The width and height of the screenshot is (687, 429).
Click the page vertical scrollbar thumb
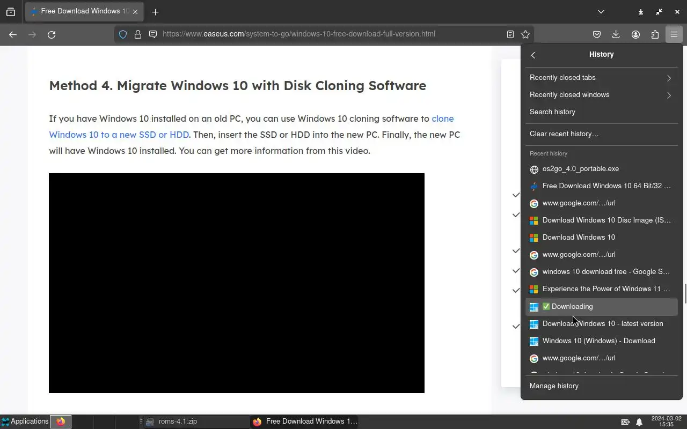685,293
